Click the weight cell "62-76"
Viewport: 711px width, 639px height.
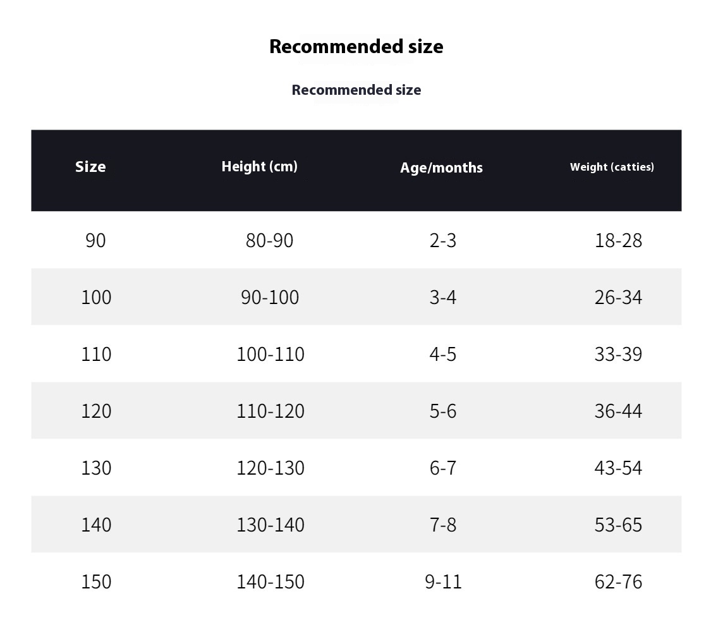coord(618,581)
